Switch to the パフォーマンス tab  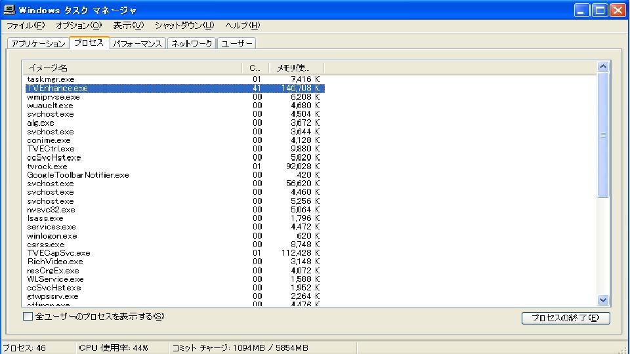pos(137,43)
